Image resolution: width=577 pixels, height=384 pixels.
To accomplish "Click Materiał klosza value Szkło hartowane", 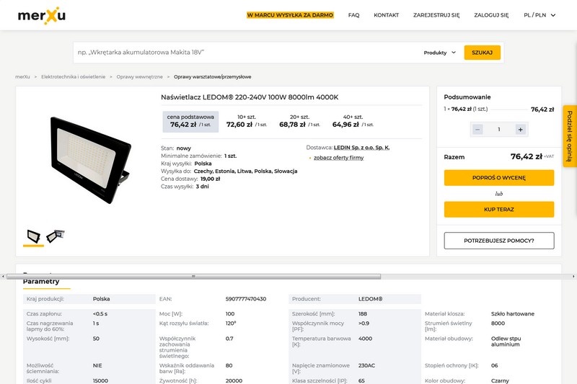I will pyautogui.click(x=513, y=314).
